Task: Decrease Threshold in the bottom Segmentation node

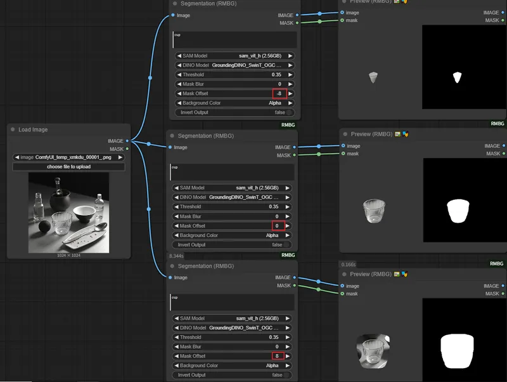Action: (176, 338)
